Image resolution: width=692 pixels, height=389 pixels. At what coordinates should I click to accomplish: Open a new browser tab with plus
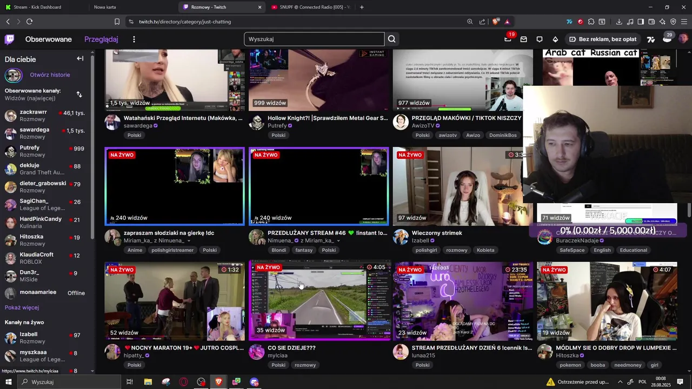[362, 7]
